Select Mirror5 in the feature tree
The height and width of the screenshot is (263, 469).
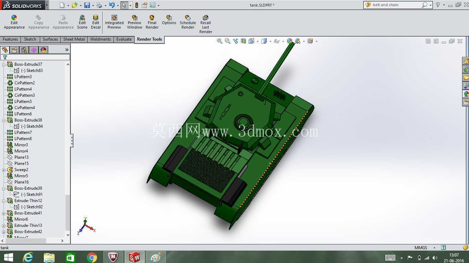pyautogui.click(x=21, y=176)
